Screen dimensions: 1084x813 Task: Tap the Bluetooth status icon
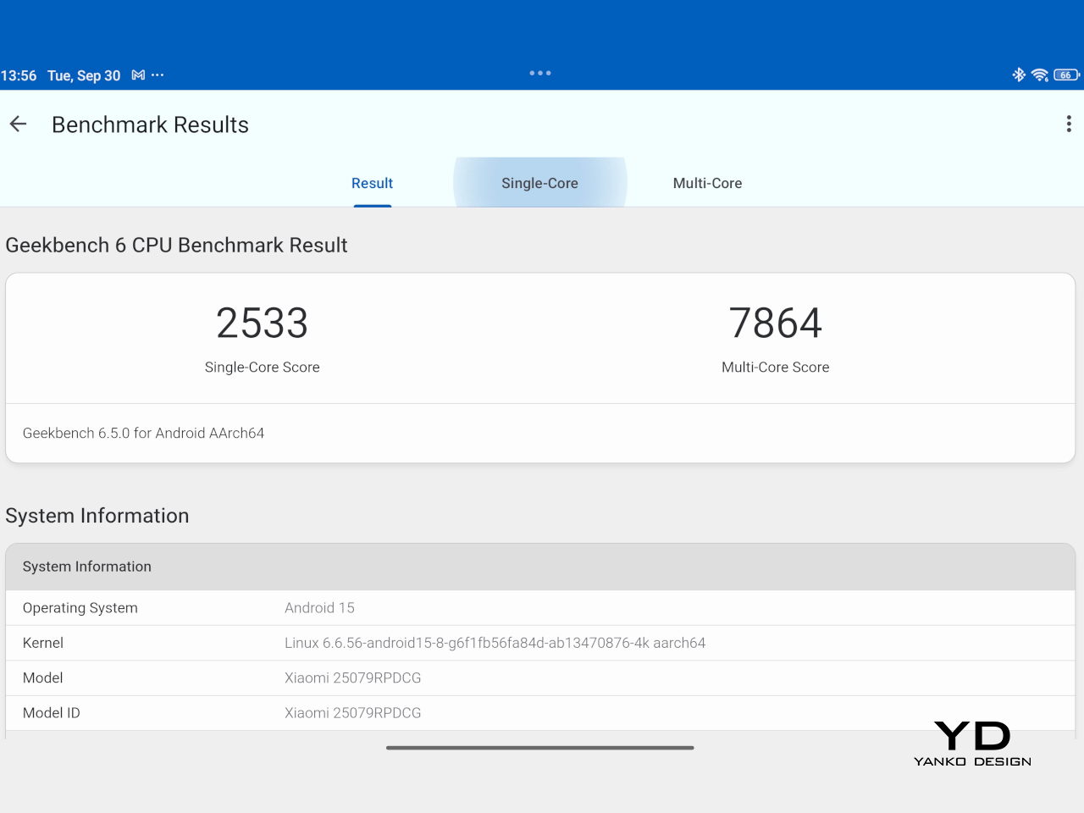click(x=1018, y=75)
